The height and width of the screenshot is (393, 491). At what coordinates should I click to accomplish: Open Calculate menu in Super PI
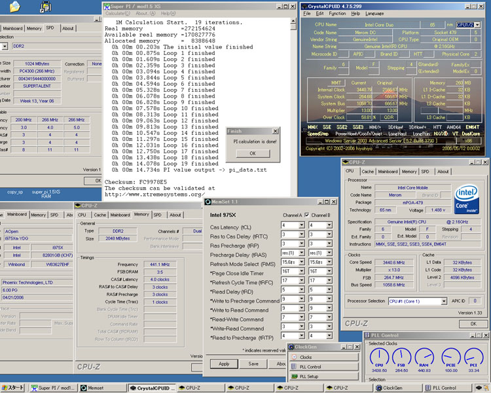tap(117, 14)
